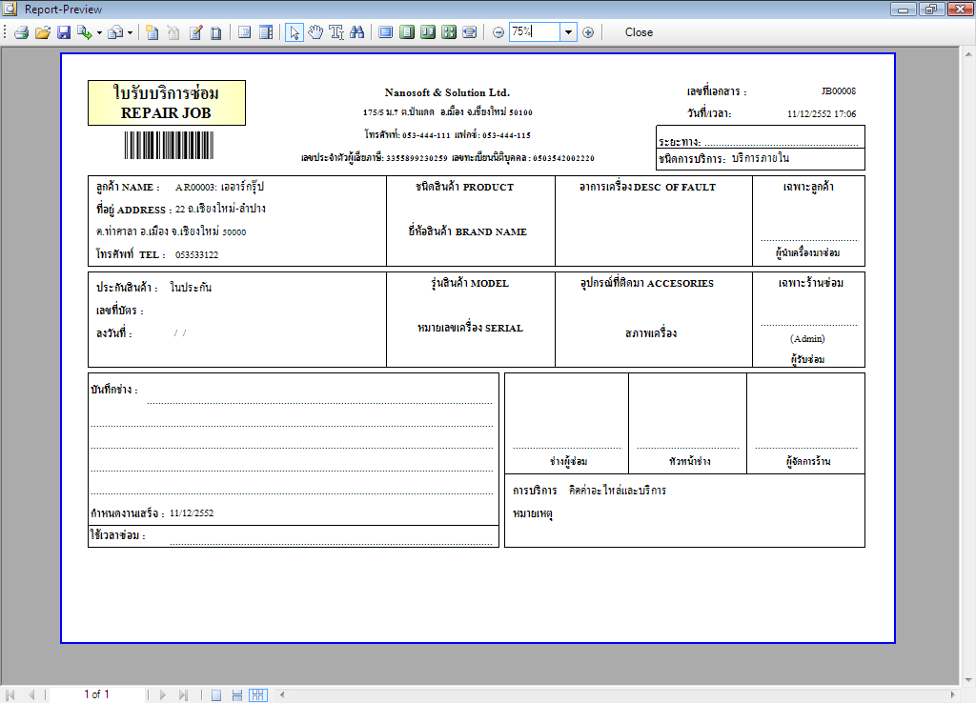Click the Print icon in the toolbar
The image size is (976, 703).
[21, 32]
